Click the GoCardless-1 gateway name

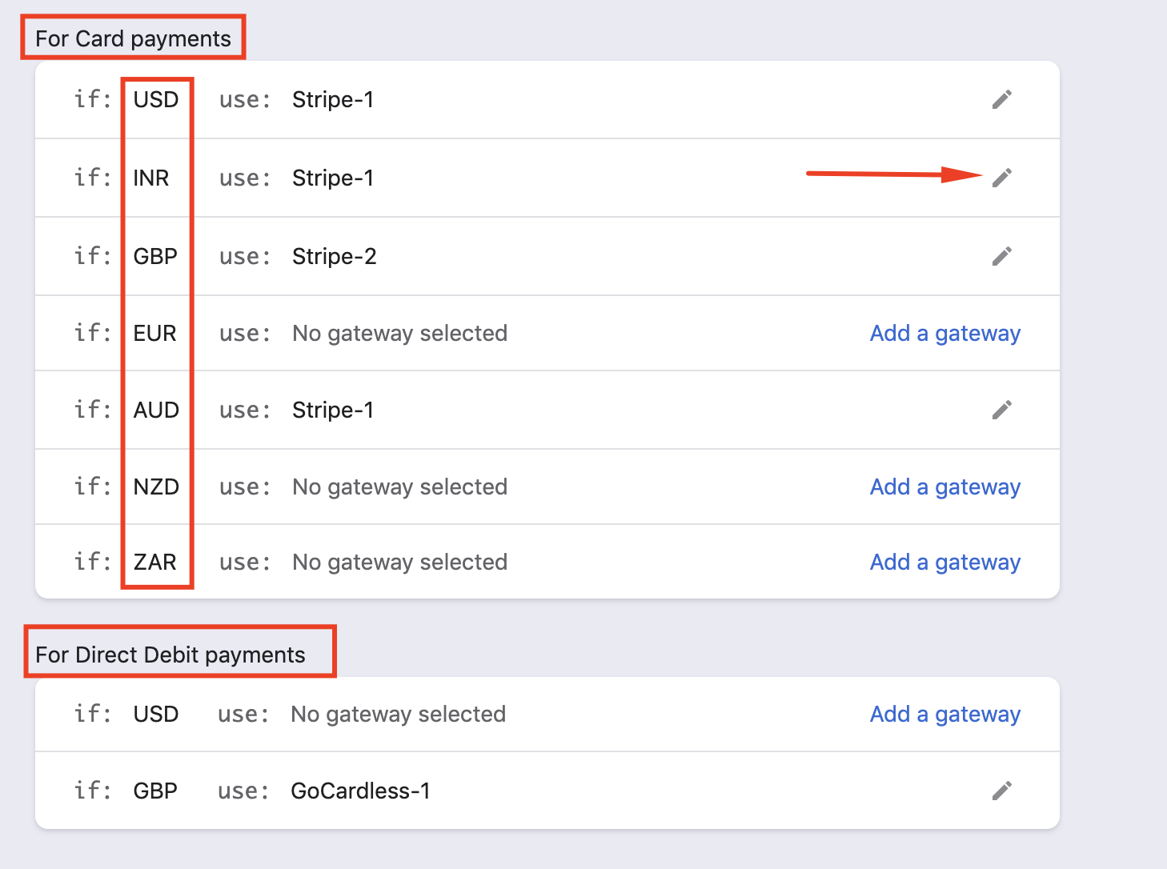pos(360,791)
